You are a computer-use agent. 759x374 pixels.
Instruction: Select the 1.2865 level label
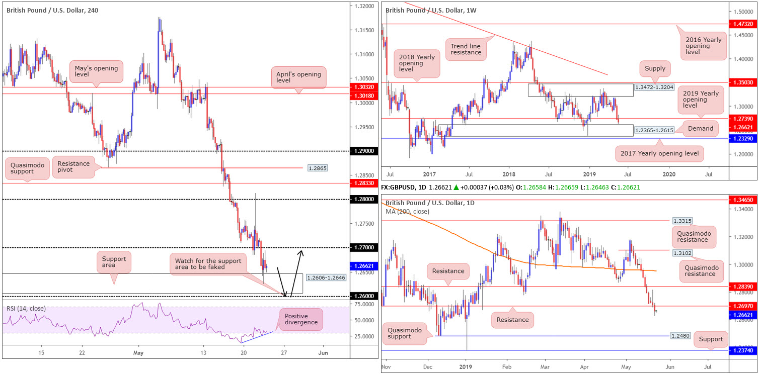pyautogui.click(x=317, y=167)
